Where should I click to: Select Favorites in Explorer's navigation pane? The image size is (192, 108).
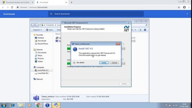38,35
